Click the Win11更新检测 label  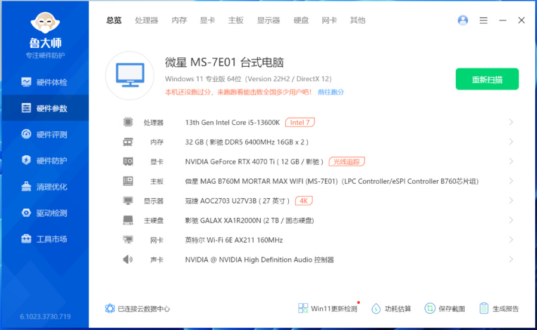point(334,309)
